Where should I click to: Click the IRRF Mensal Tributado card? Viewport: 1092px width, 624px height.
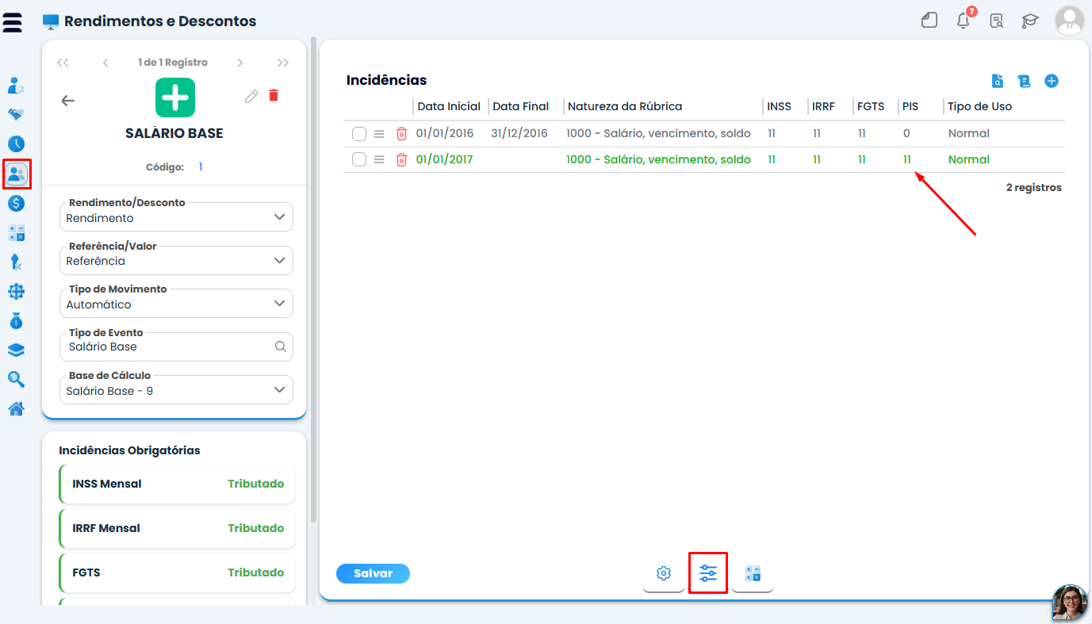[x=177, y=528]
